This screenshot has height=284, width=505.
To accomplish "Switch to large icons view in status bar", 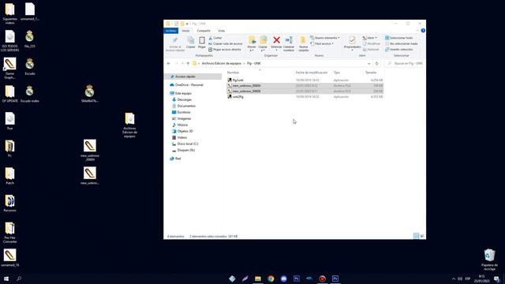I will click(x=422, y=237).
